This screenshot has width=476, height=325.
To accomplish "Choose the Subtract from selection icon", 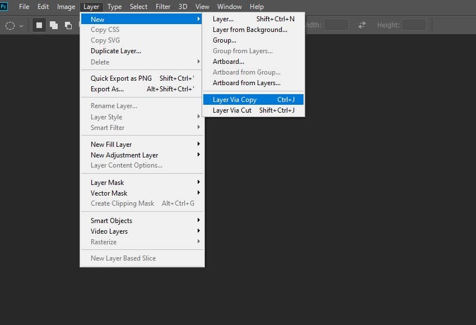I will pyautogui.click(x=68, y=25).
